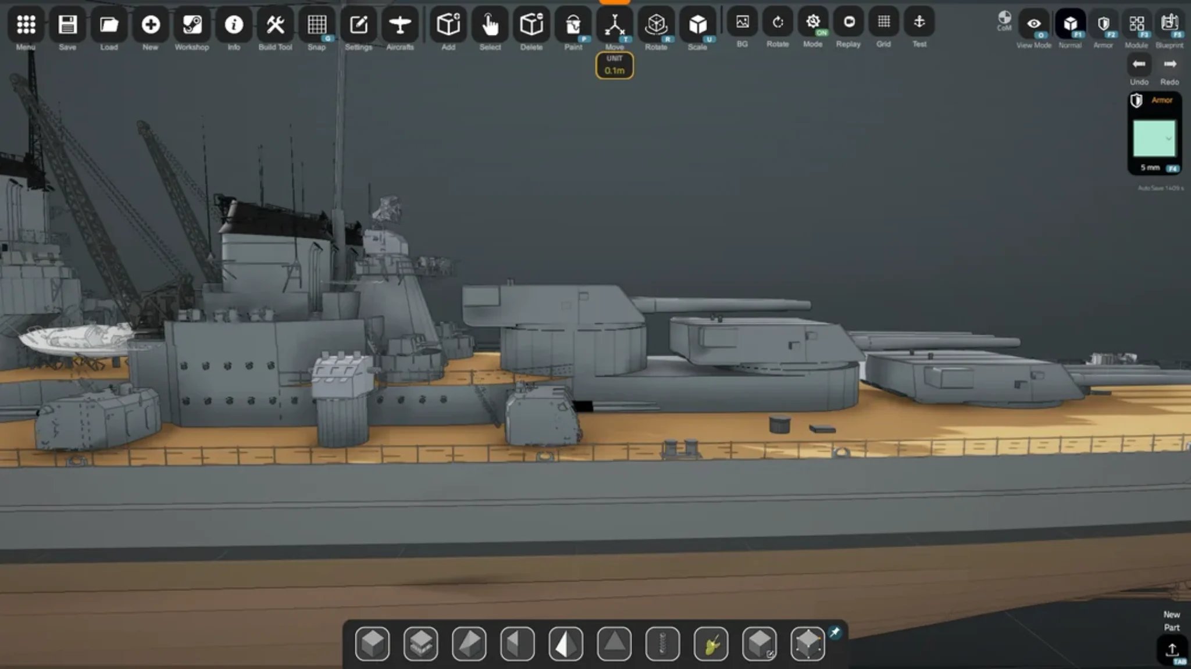Screen dimensions: 1191x669
Task: Toggle the Mode ON switch
Action: (813, 23)
